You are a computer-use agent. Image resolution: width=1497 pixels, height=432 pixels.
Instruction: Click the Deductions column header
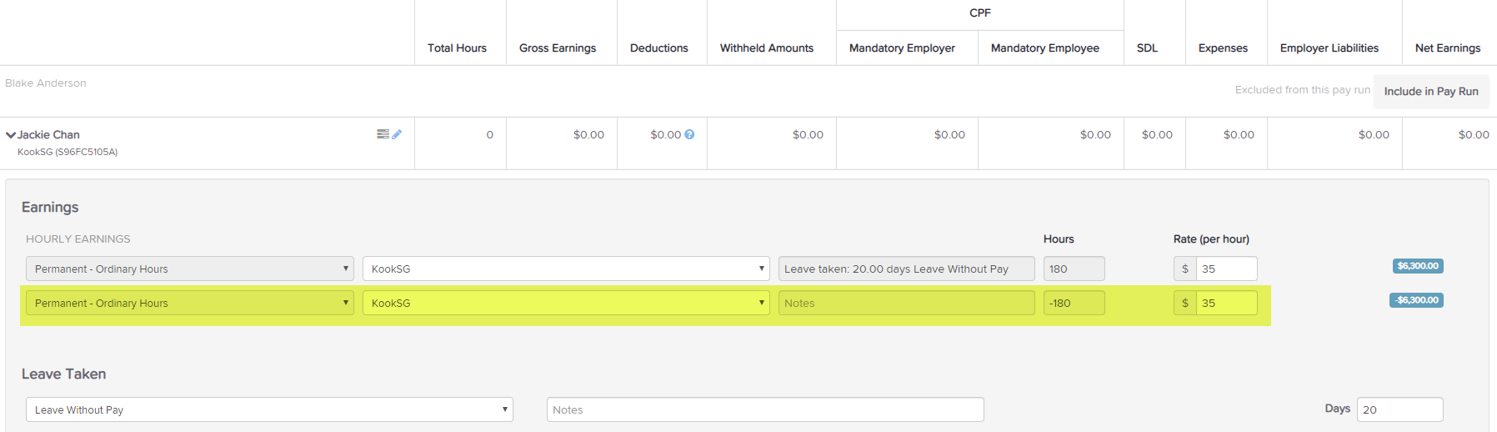click(659, 48)
